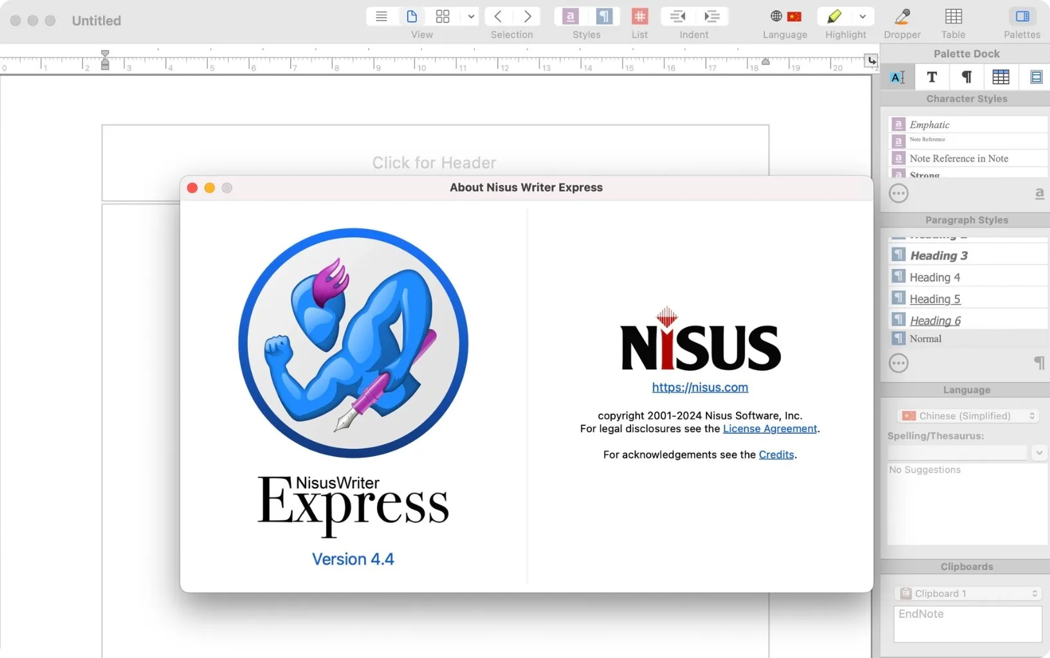The image size is (1050, 658).
Task: Click the EndNote clipboard content box
Action: coord(968,623)
